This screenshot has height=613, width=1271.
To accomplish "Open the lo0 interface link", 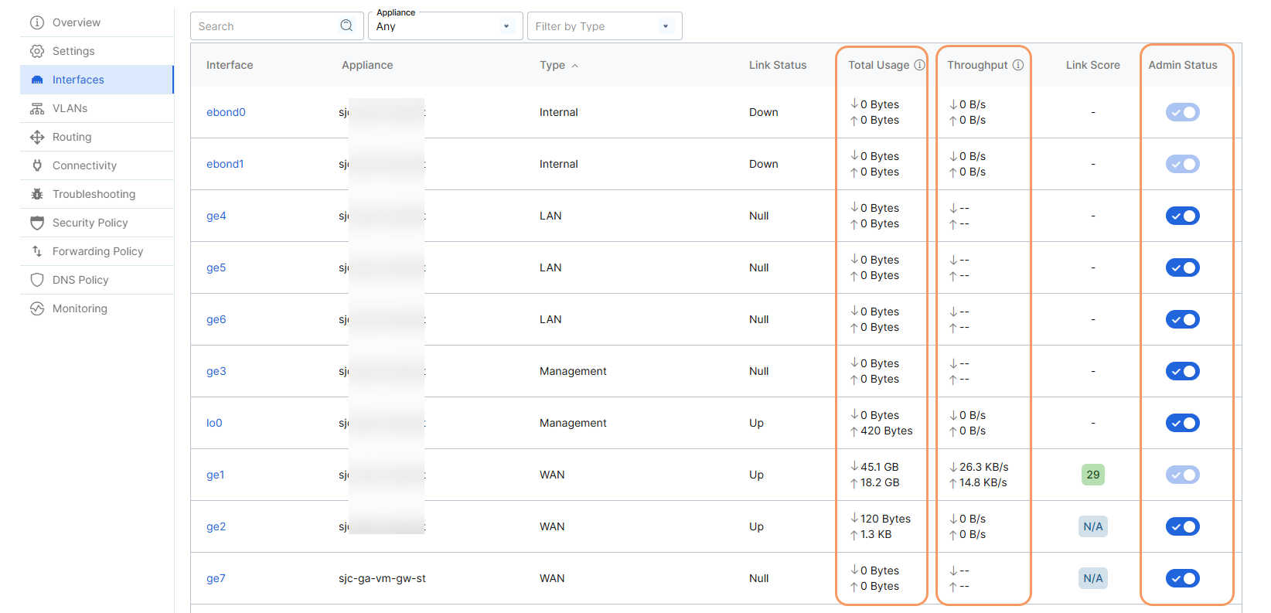I will tap(214, 423).
